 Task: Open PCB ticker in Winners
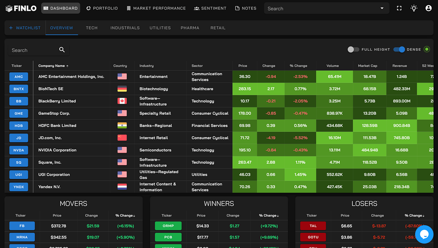click(x=168, y=237)
